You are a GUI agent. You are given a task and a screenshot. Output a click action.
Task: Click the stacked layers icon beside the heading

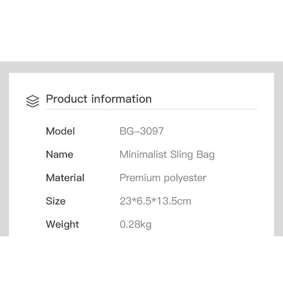pyautogui.click(x=32, y=101)
